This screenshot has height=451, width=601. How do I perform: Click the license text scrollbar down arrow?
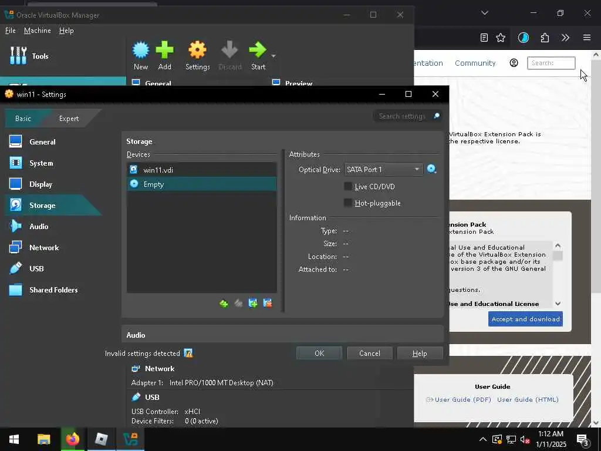(558, 304)
